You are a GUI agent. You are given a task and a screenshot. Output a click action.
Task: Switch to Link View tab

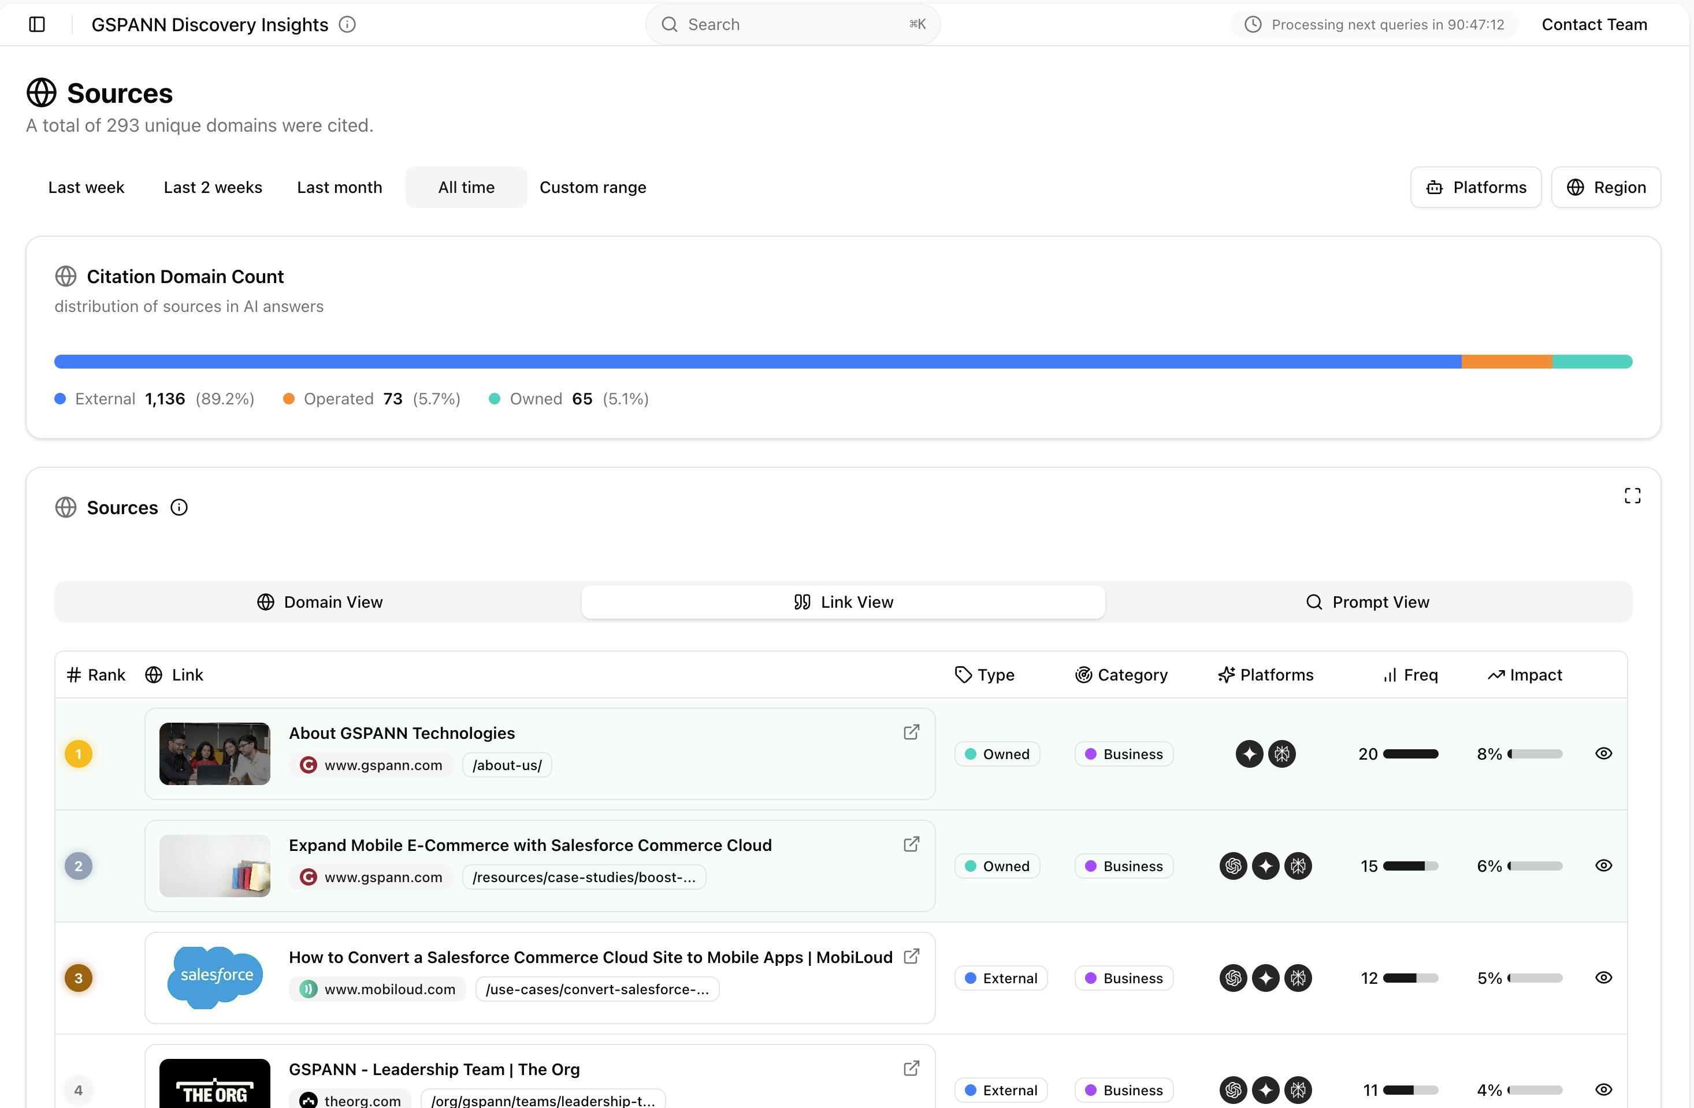[844, 602]
